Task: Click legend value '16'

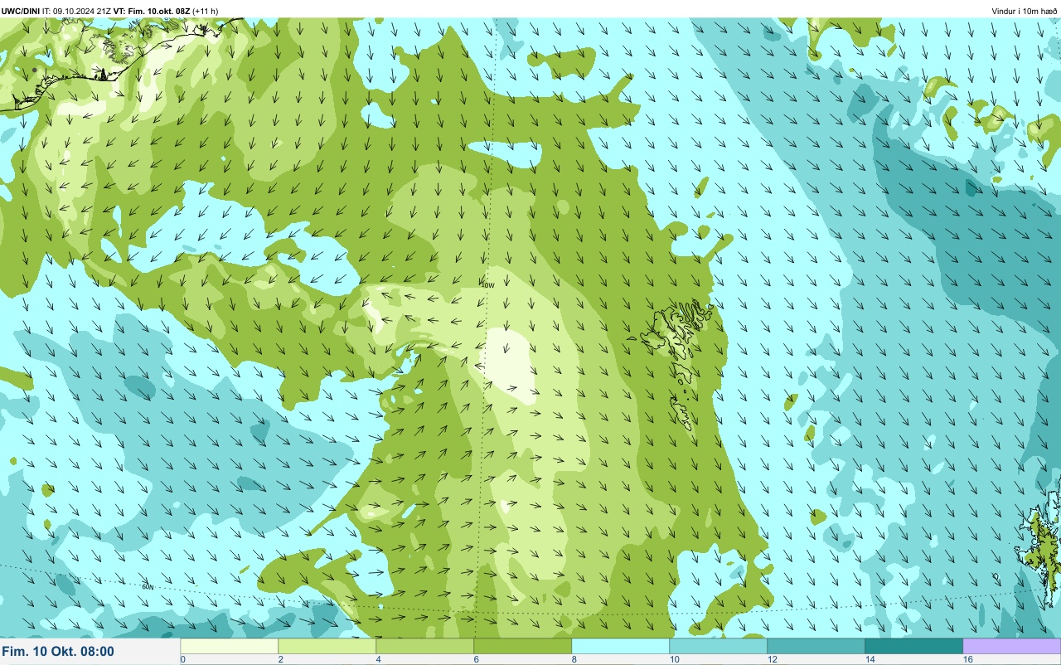Action: pyautogui.click(x=968, y=659)
